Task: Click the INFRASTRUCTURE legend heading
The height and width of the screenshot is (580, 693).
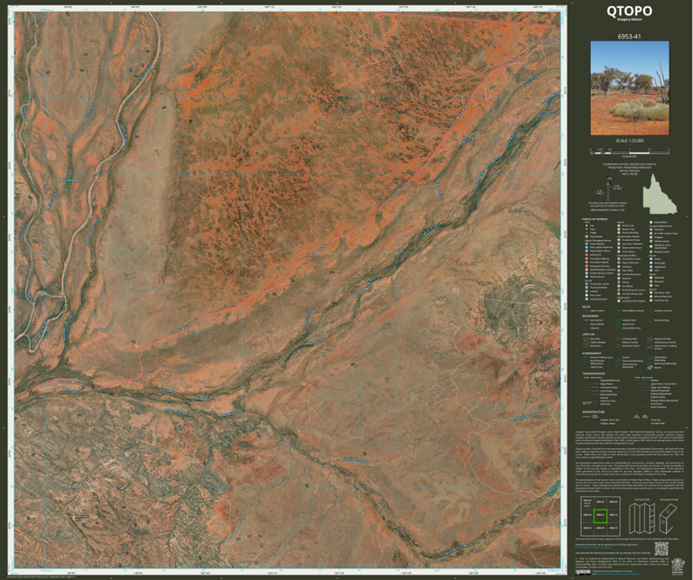Action: pos(594,412)
